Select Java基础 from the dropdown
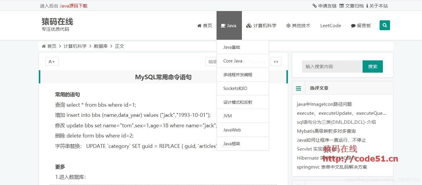Image resolution: width=422 pixels, height=185 pixels. tap(243, 47)
